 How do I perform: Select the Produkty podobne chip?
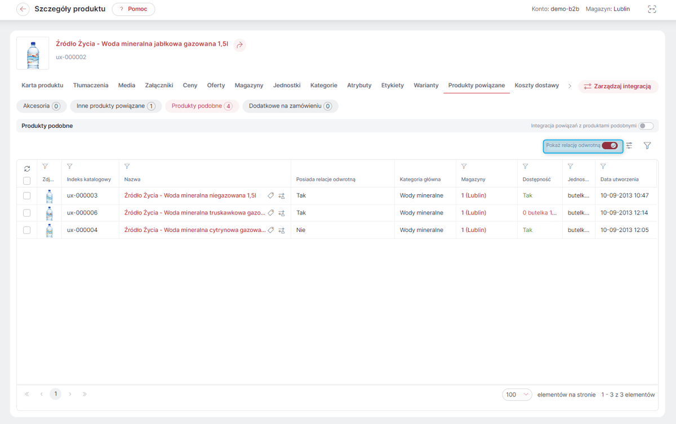pos(202,106)
